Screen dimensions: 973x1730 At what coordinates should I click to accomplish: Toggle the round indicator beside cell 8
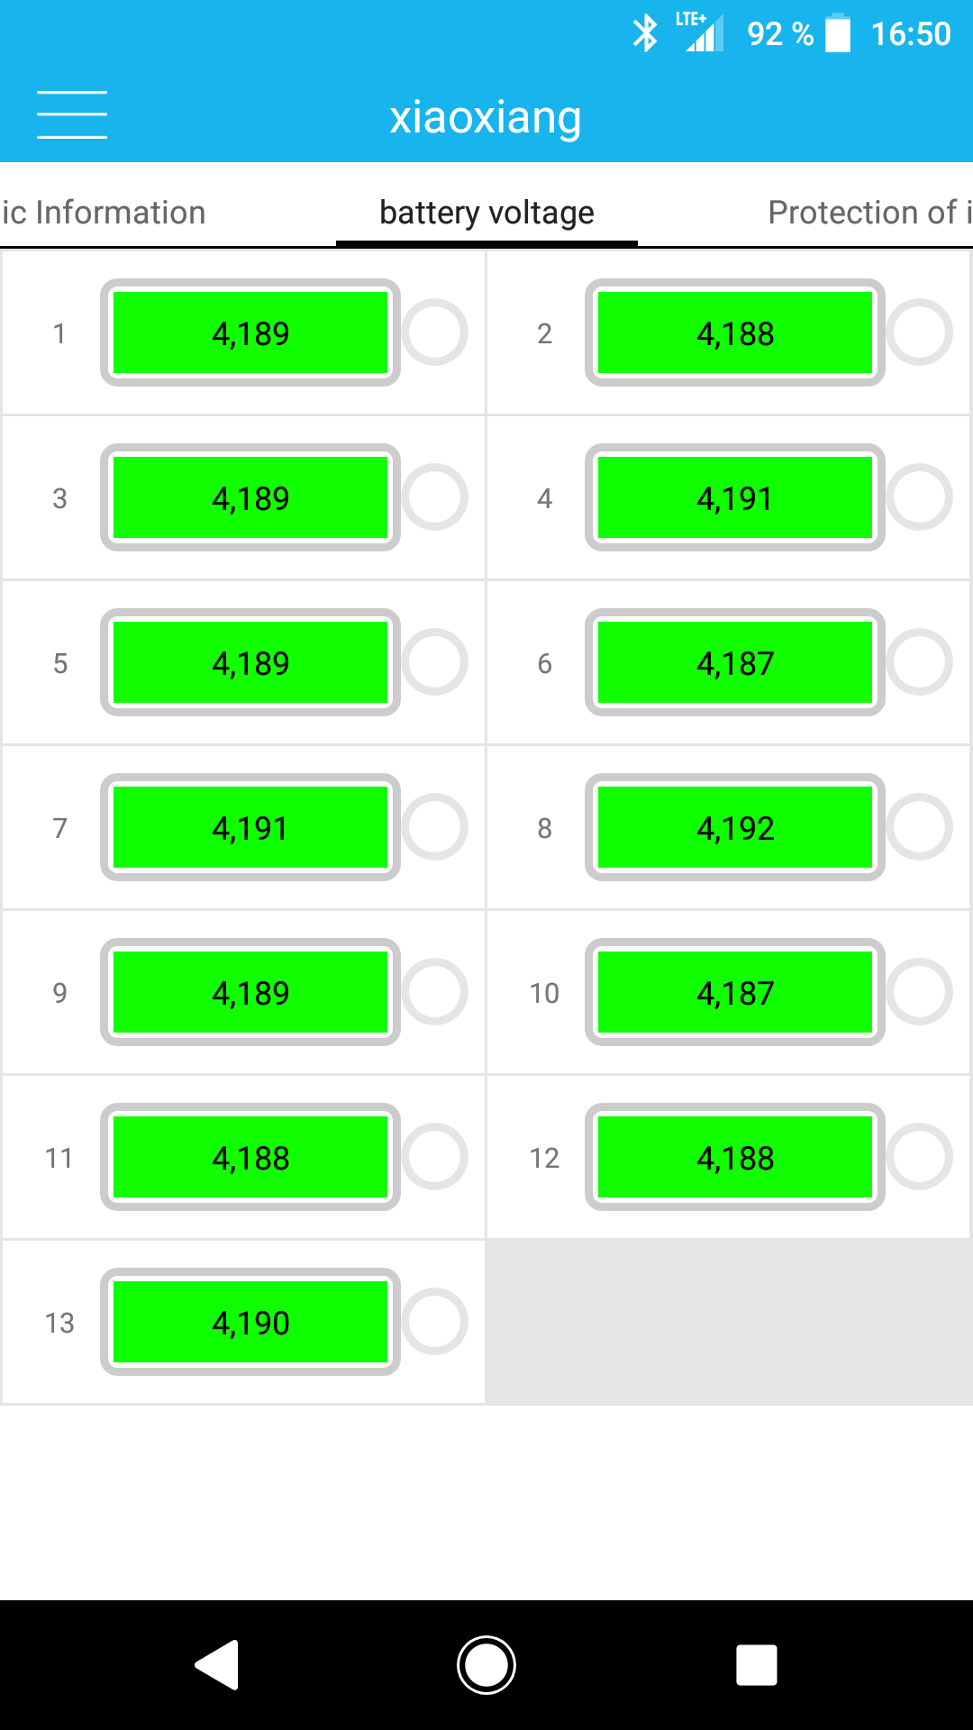(919, 827)
